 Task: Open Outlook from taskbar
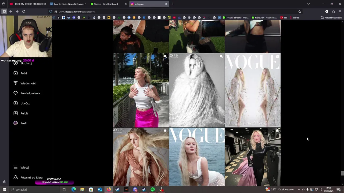click(x=100, y=190)
